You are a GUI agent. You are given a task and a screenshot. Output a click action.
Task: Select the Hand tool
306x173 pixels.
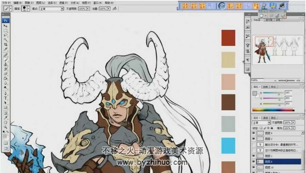tap(5, 122)
